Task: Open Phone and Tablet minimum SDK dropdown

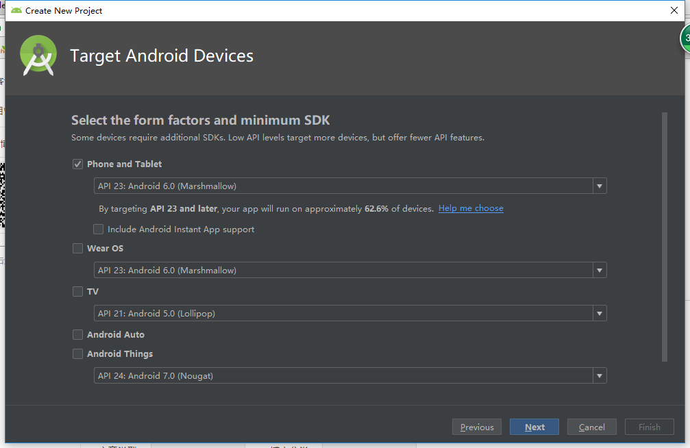Action: pyautogui.click(x=350, y=186)
